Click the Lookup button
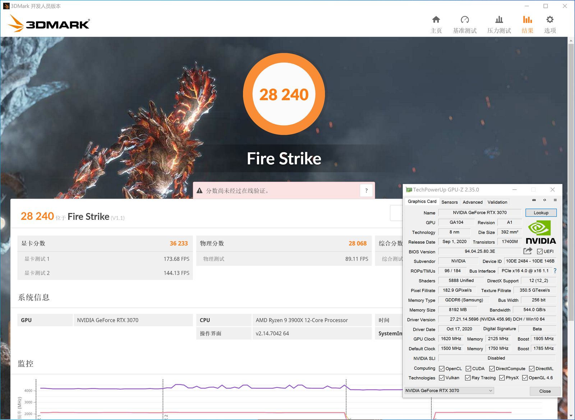The image size is (575, 420). click(x=541, y=213)
